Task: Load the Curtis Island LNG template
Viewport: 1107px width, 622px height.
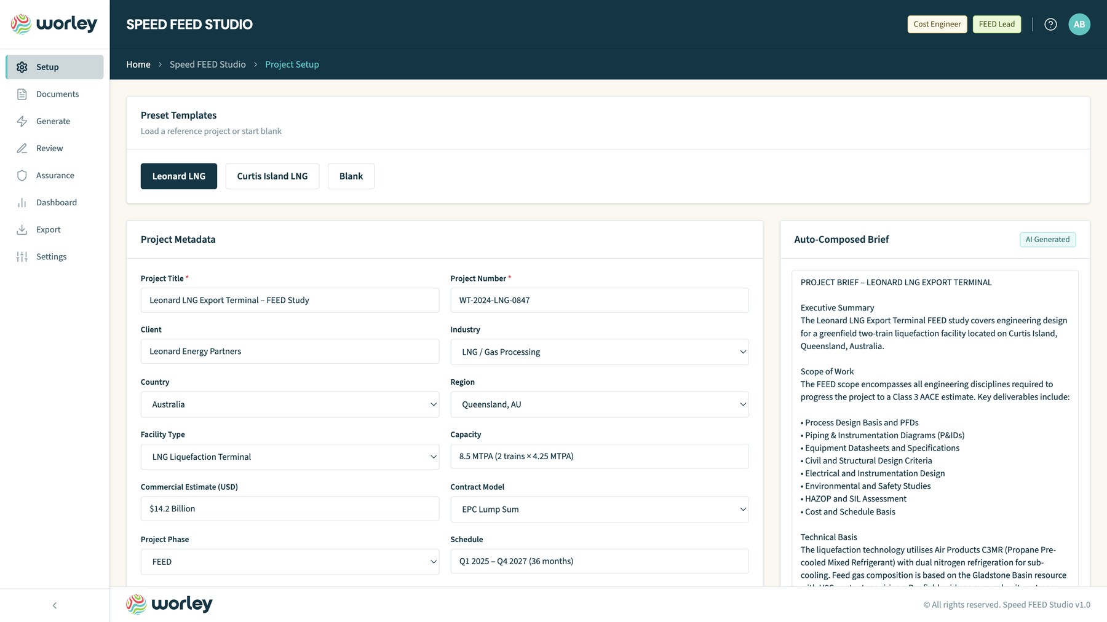Action: [272, 176]
